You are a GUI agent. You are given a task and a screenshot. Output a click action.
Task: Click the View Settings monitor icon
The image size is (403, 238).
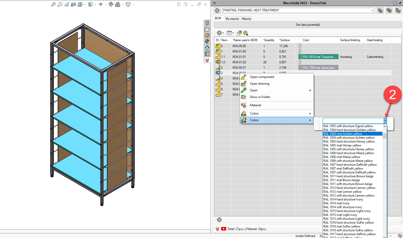click(x=128, y=4)
